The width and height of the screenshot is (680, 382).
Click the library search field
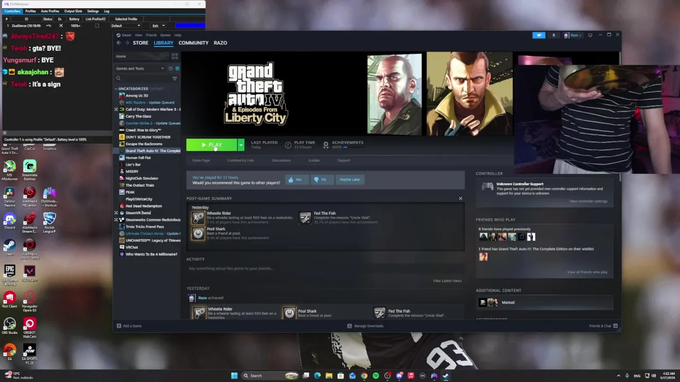point(142,79)
